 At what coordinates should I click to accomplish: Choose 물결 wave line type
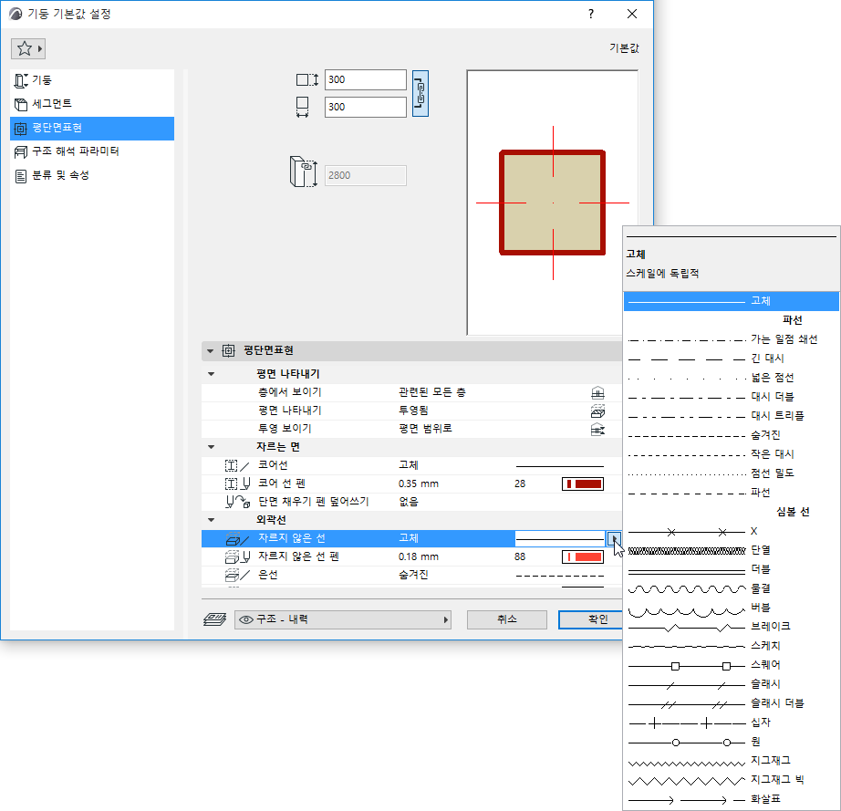point(732,589)
